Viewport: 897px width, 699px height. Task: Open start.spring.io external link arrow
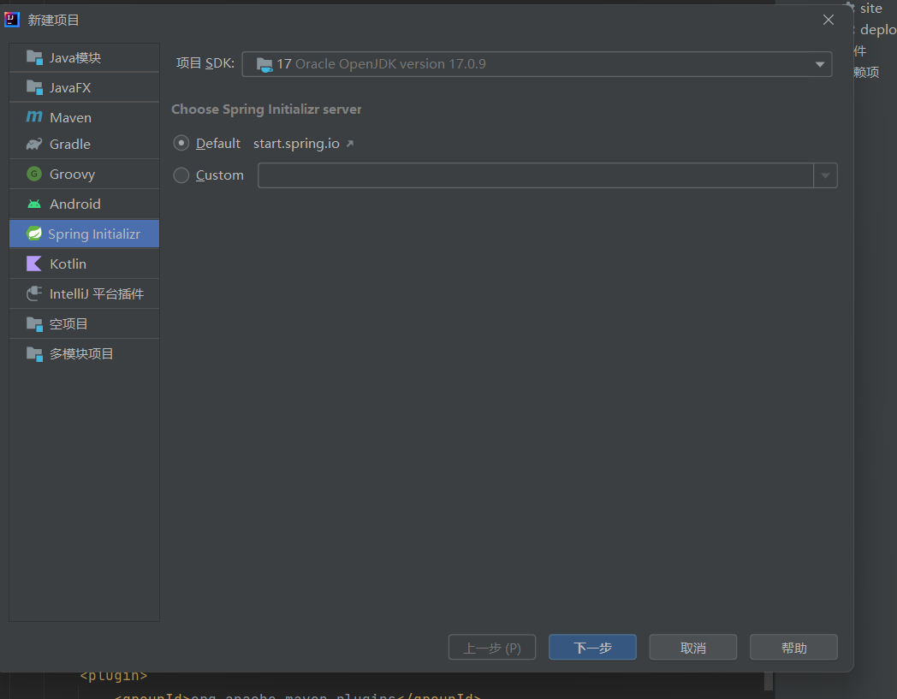point(350,144)
